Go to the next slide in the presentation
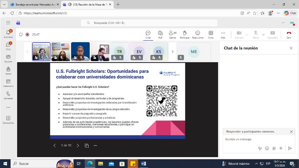The width and height of the screenshot is (299, 168). (x=78, y=146)
